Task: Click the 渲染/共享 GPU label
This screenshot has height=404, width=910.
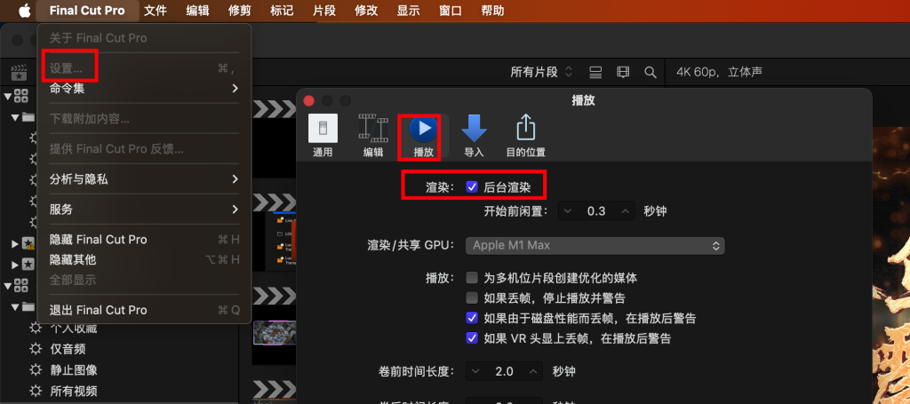Action: (x=412, y=245)
